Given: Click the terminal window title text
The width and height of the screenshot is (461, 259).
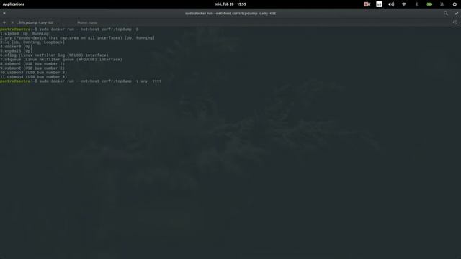Looking at the screenshot, I should (x=230, y=13).
